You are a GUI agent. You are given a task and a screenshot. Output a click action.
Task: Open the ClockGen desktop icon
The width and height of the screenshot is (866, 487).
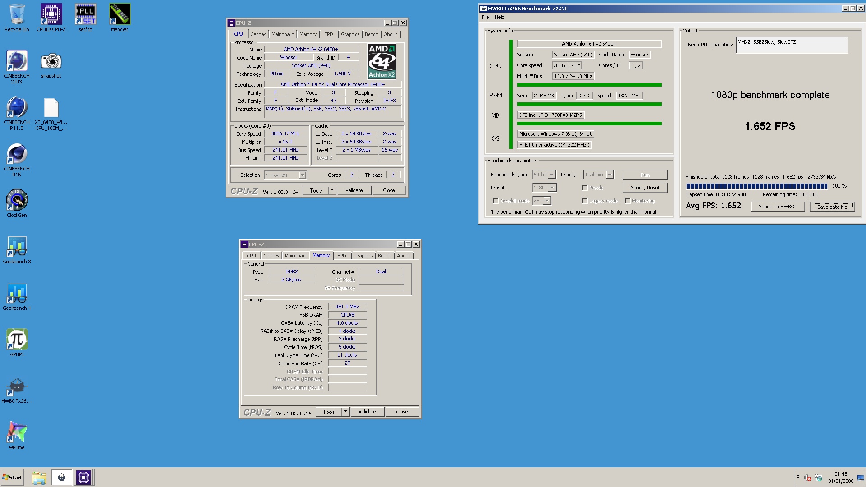click(x=17, y=203)
